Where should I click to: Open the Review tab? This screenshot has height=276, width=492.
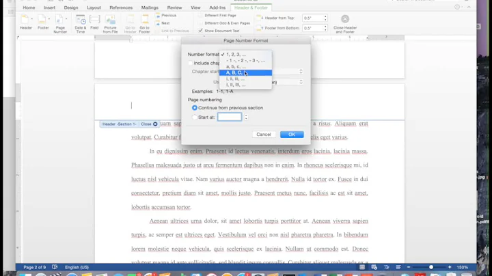pyautogui.click(x=174, y=8)
